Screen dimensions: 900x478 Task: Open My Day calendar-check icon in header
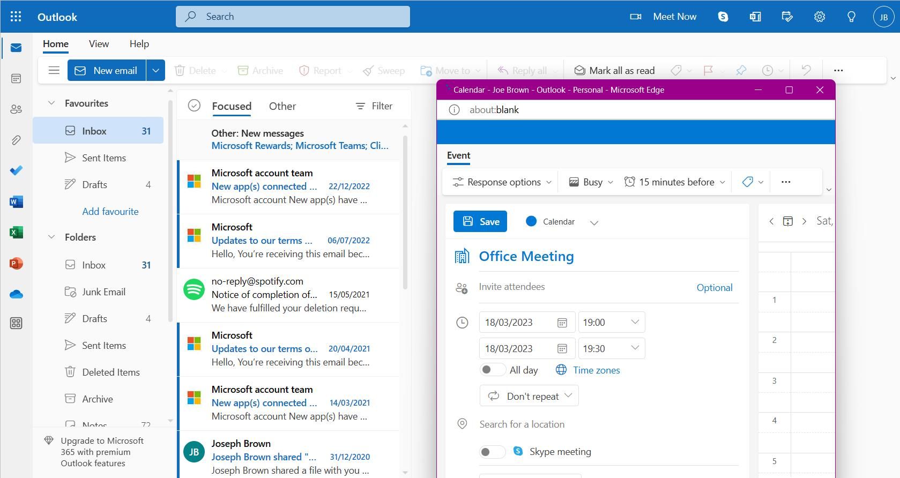click(x=787, y=17)
